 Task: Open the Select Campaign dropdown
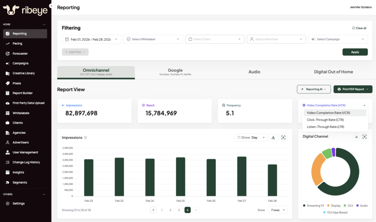point(338,39)
